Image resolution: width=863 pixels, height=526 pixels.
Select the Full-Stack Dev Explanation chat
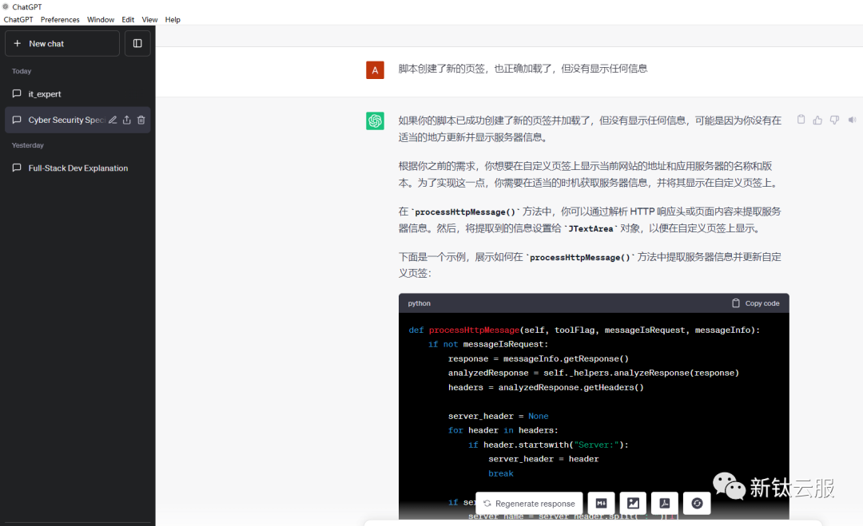pos(78,168)
